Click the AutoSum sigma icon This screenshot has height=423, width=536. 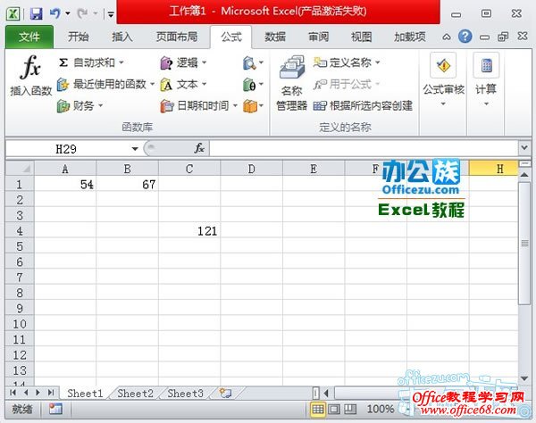(63, 62)
